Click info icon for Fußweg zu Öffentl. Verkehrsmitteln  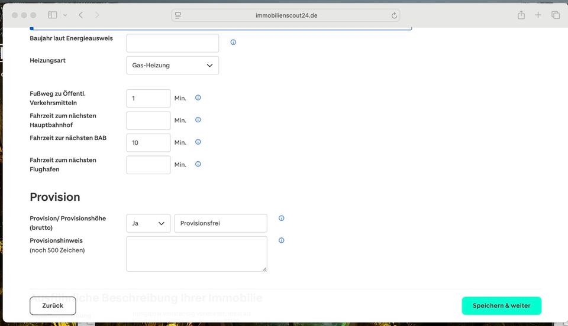[198, 98]
